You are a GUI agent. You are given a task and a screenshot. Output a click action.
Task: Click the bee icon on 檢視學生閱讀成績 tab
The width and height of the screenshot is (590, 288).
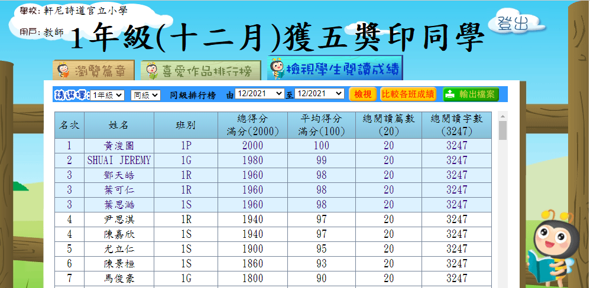[277, 68]
